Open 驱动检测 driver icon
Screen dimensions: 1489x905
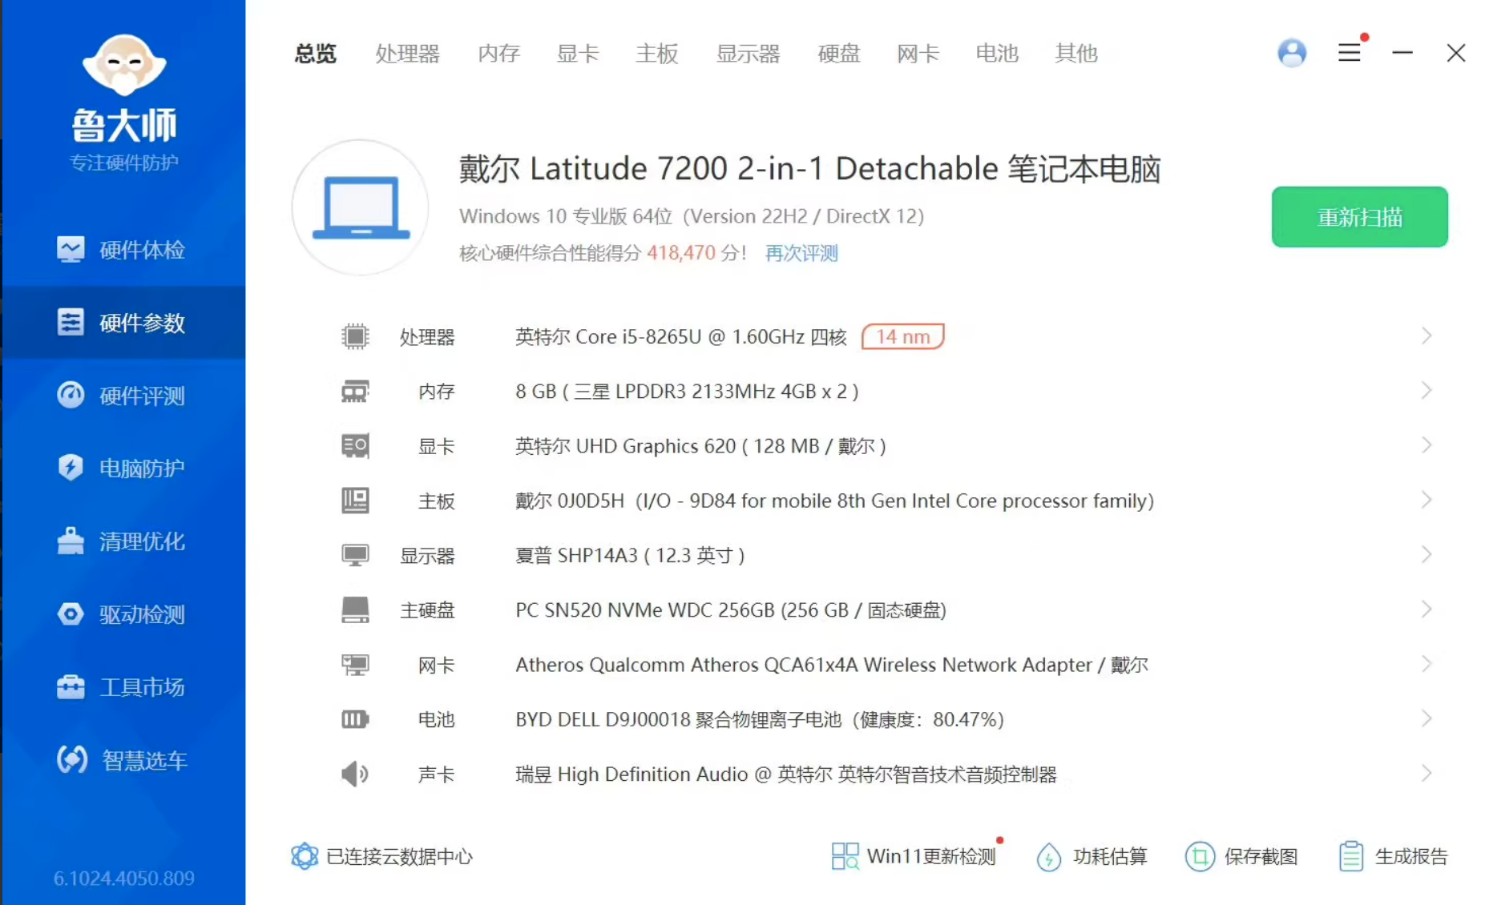click(71, 613)
